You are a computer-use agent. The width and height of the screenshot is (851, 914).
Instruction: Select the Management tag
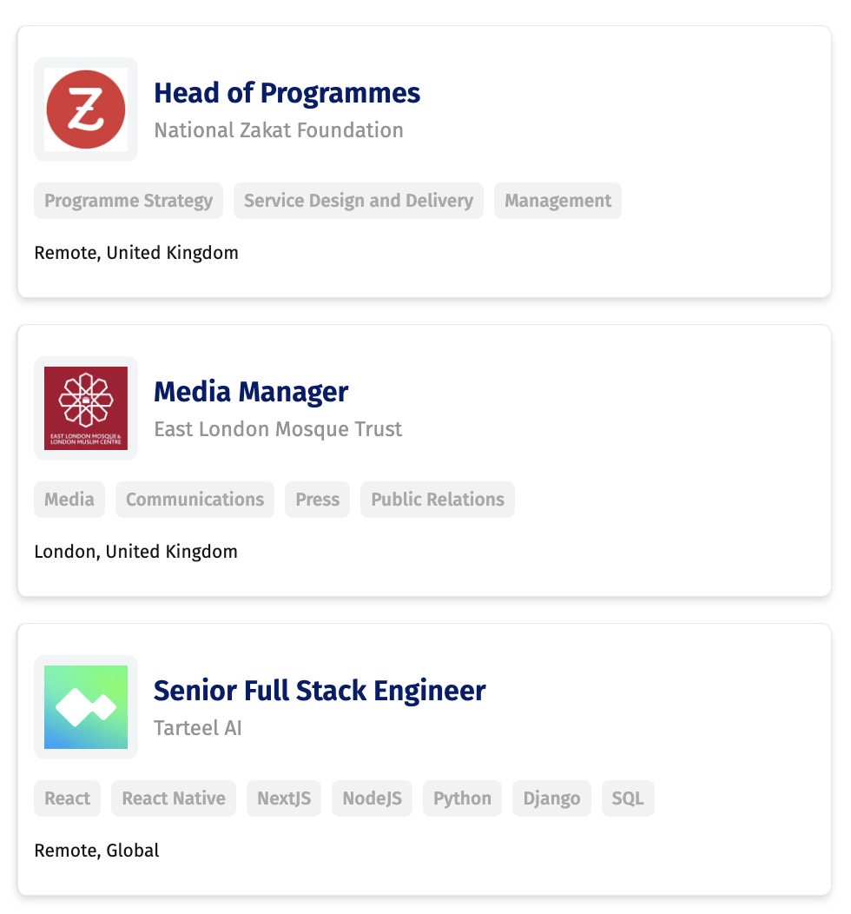click(x=557, y=201)
